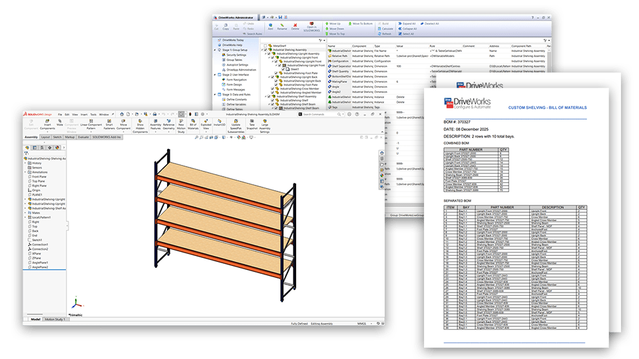
Task: Switch to the Sketch tab
Action: click(58, 137)
